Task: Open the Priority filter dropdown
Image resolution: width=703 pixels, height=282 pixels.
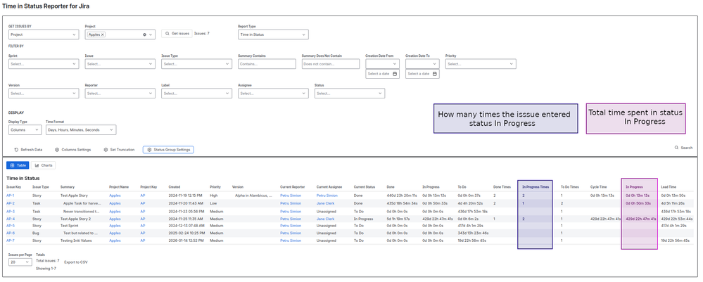Action: [481, 64]
